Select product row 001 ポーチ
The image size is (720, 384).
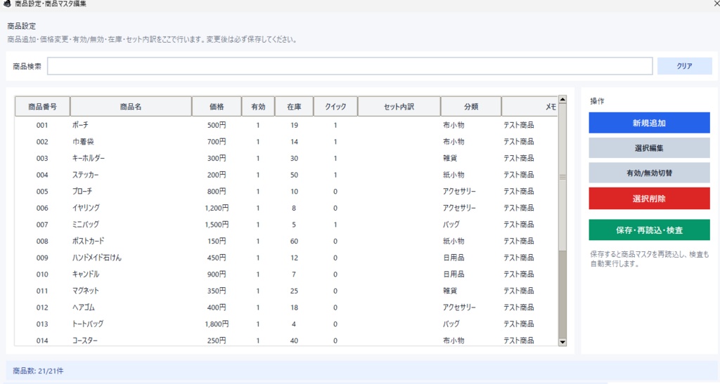coord(286,125)
